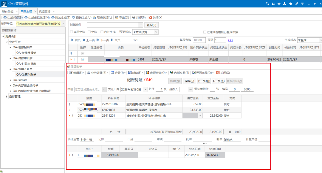The height and width of the screenshot is (173, 322).
Task: Click the 撤销生成 undo icon
Action: 74,18
